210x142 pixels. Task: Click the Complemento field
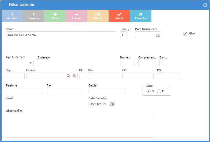click(x=147, y=63)
